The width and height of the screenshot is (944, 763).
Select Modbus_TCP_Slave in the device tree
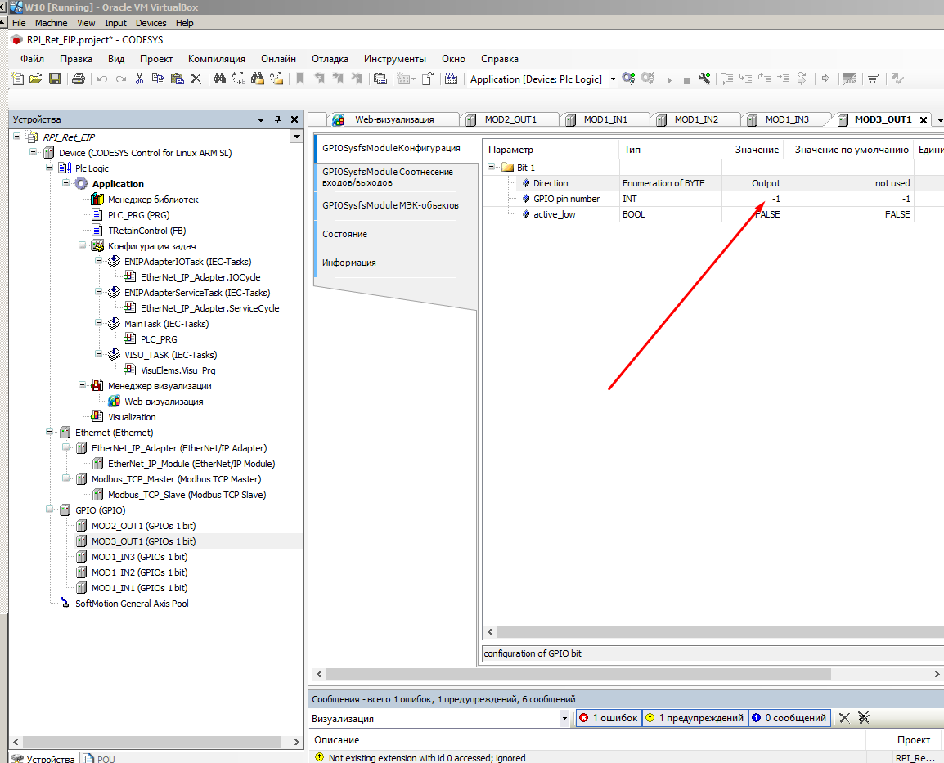187,495
